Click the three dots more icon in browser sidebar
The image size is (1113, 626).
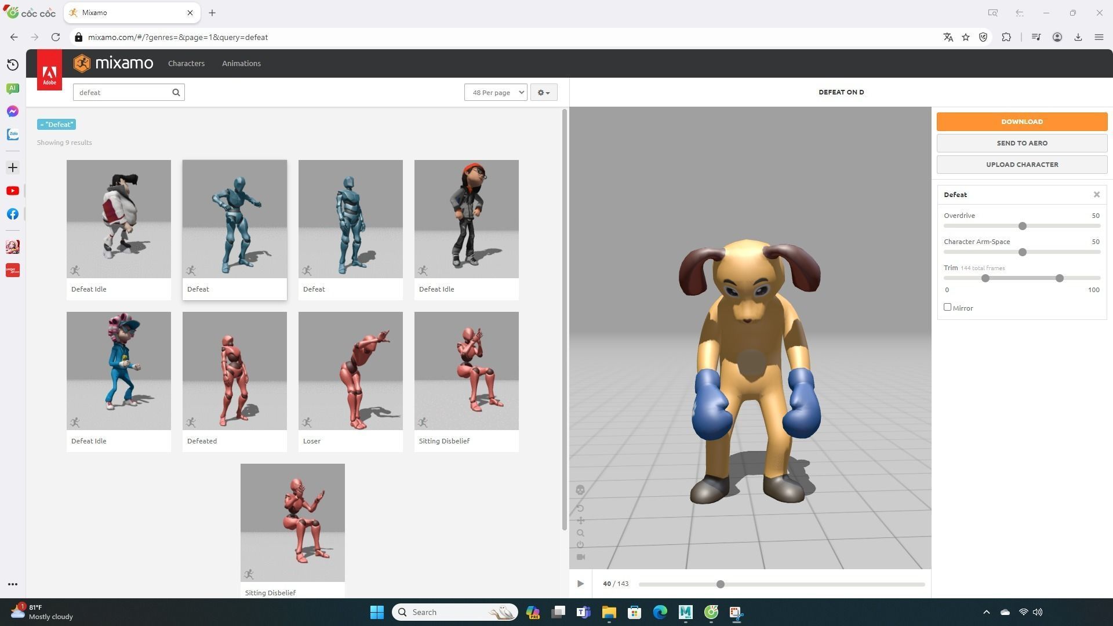point(13,584)
